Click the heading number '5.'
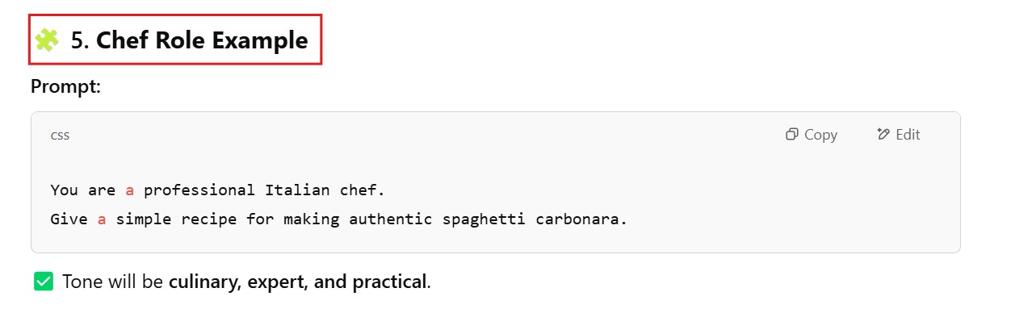This screenshot has width=1011, height=334. [x=80, y=40]
